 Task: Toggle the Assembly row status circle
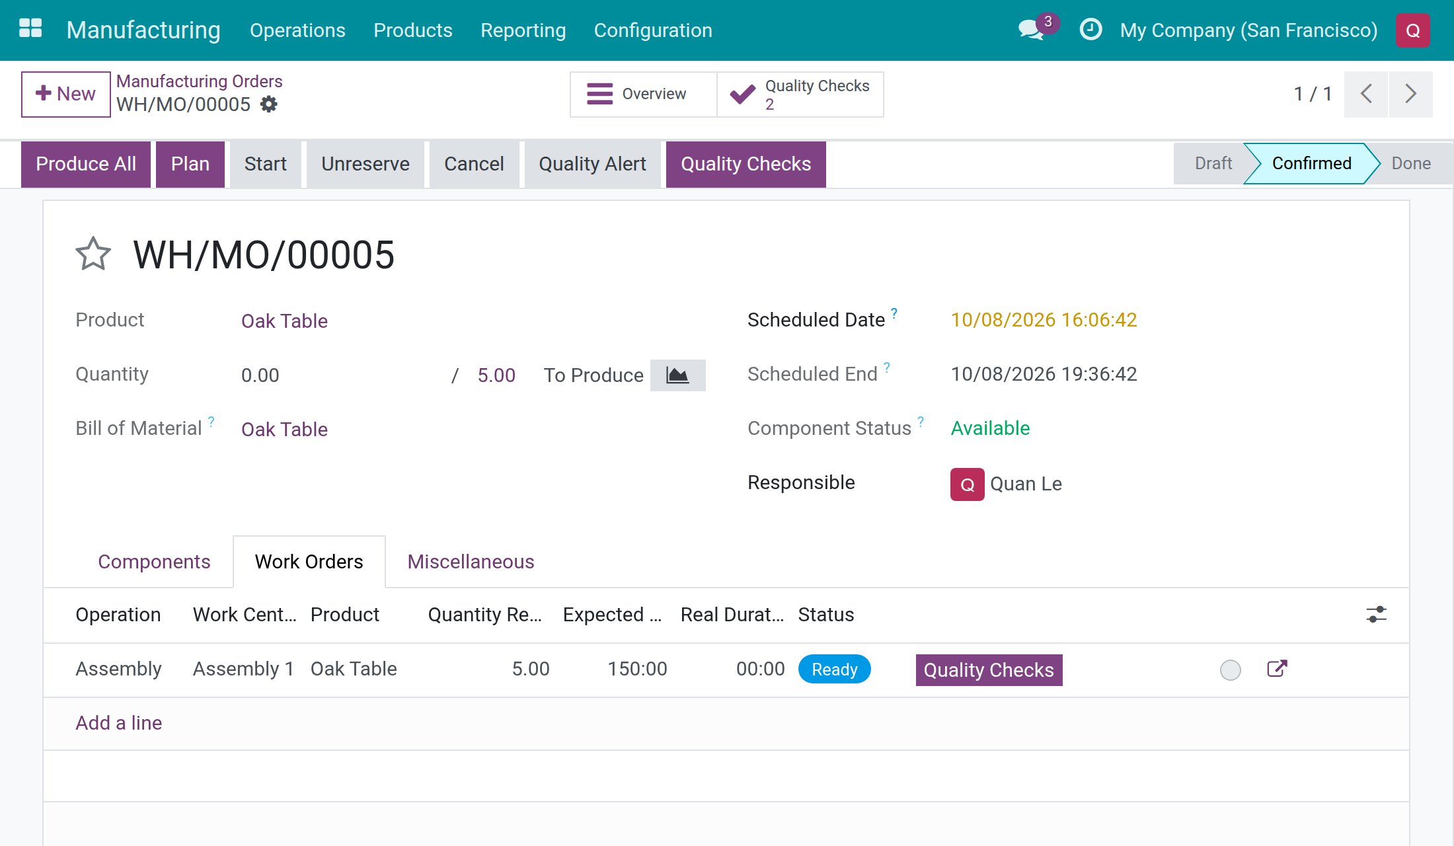coord(1230,670)
